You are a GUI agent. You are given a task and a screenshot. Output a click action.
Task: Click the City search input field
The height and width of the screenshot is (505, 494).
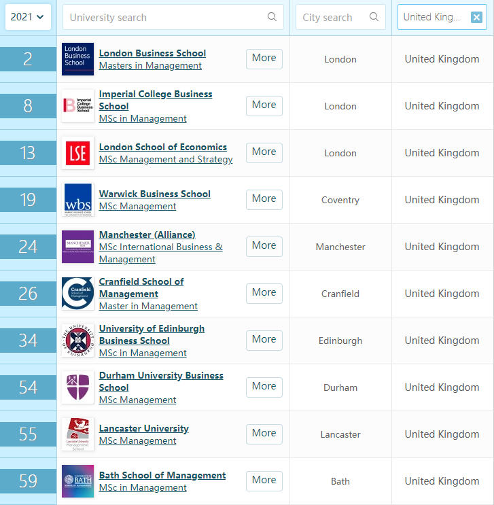340,17
